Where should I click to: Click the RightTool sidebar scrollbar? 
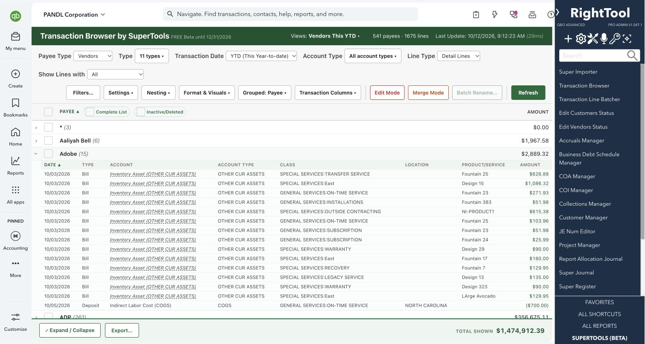tap(642, 152)
